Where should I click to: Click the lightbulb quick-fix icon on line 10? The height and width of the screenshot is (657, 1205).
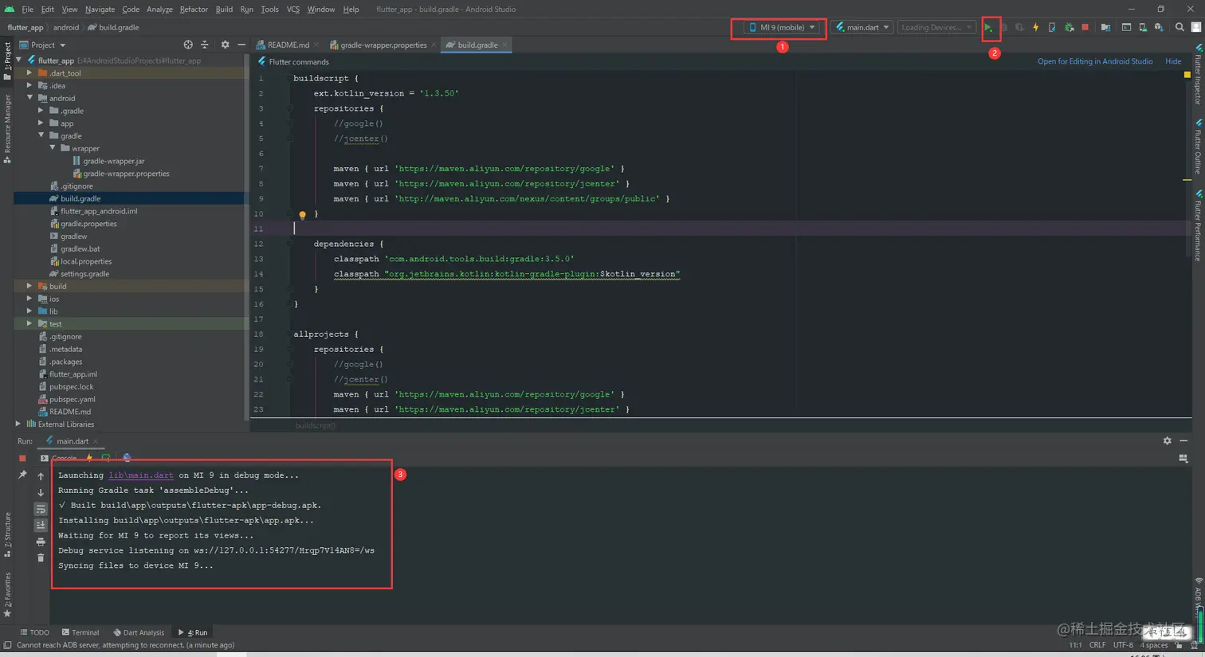[x=302, y=215]
